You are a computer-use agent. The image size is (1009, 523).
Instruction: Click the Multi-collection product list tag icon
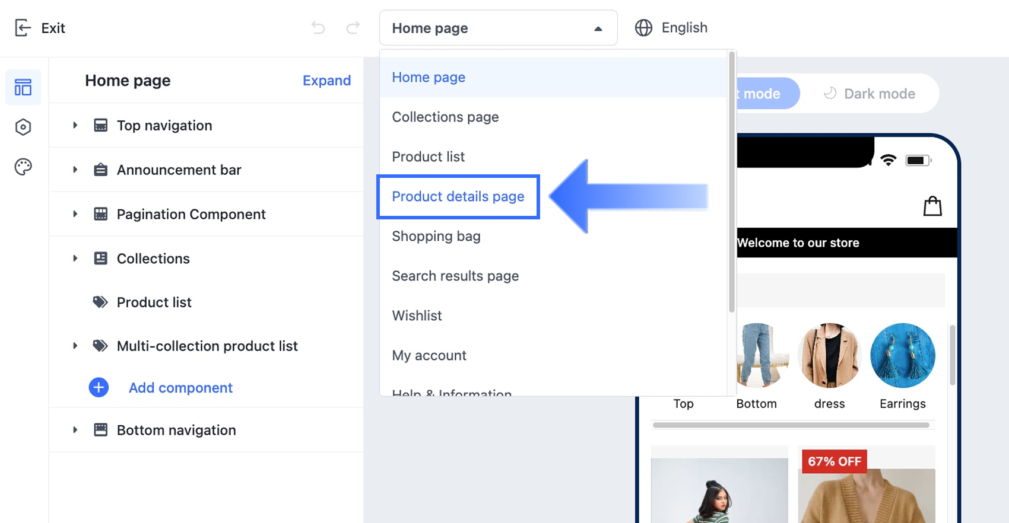pyautogui.click(x=100, y=346)
